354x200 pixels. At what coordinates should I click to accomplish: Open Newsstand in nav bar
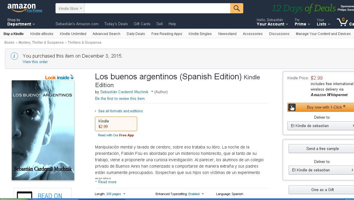(227, 34)
